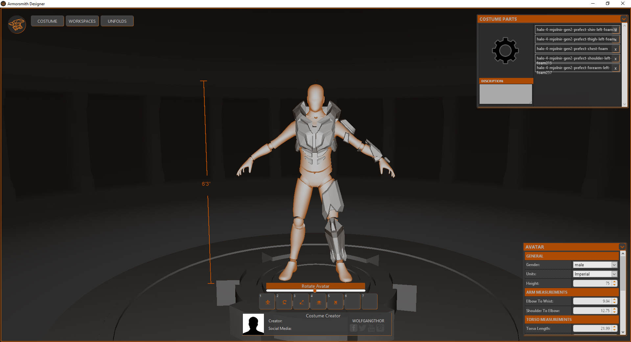
Task: Restore down the Armorsmith Designer window
Action: (608, 4)
